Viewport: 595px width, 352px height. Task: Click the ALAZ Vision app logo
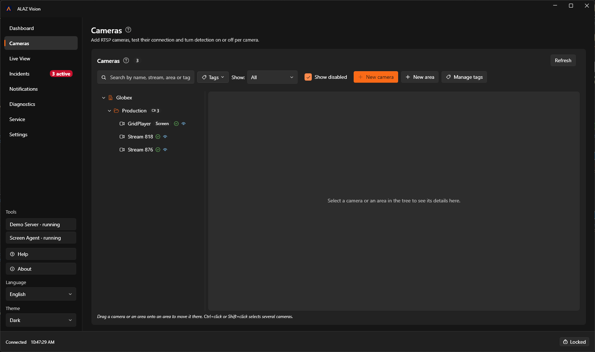tap(9, 9)
